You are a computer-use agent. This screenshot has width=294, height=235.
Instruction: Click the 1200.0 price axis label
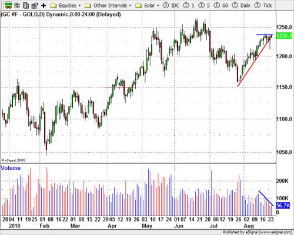coord(284,56)
